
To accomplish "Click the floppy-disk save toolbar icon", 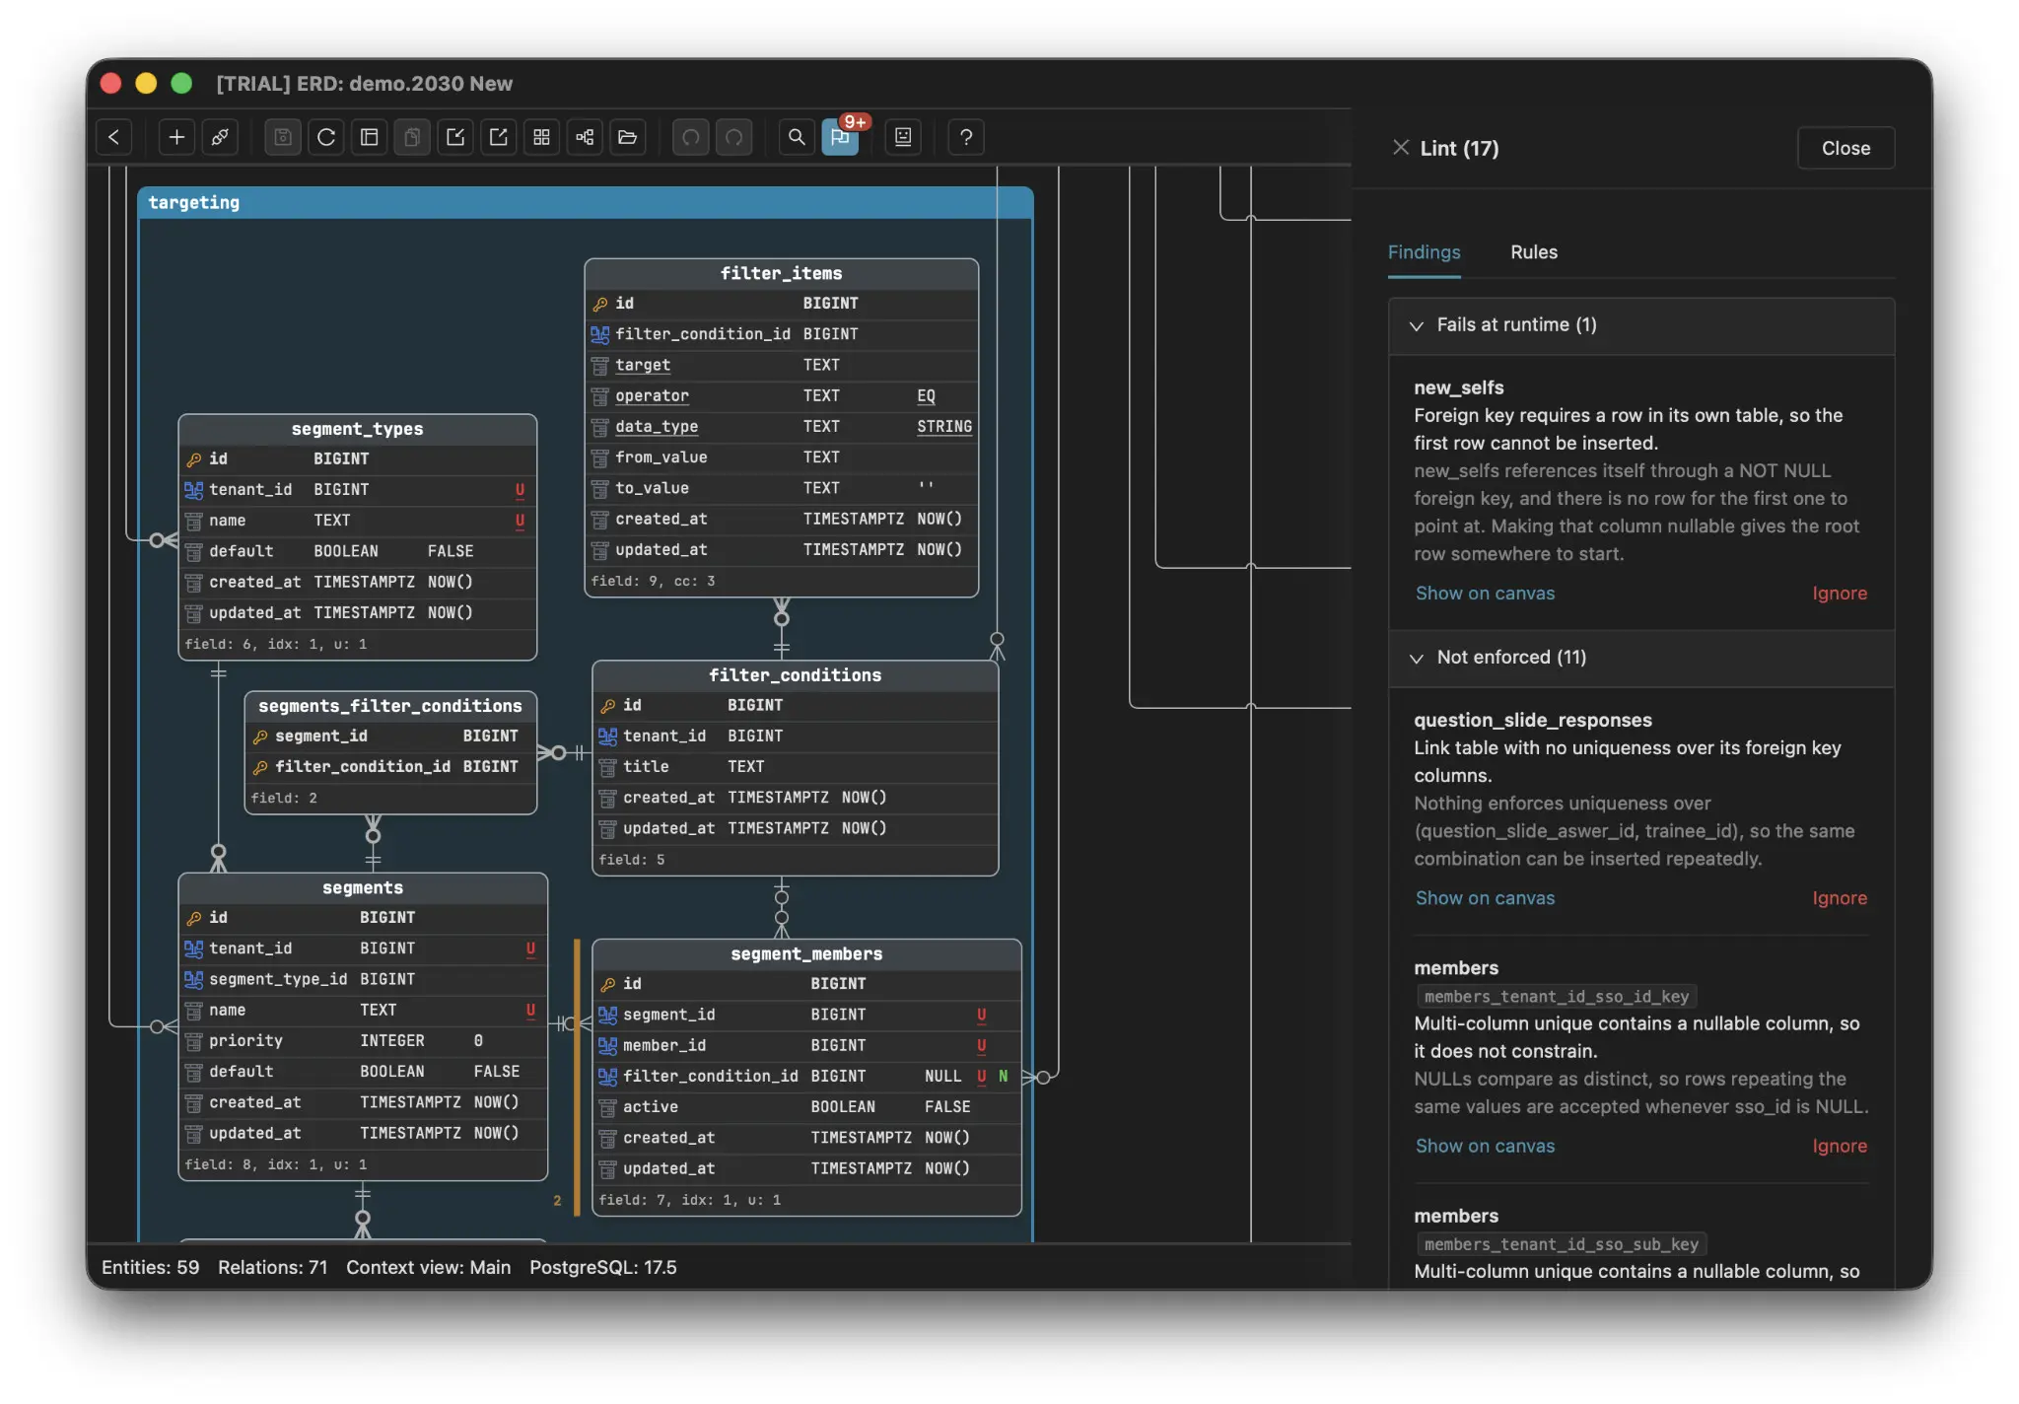I will tap(283, 137).
